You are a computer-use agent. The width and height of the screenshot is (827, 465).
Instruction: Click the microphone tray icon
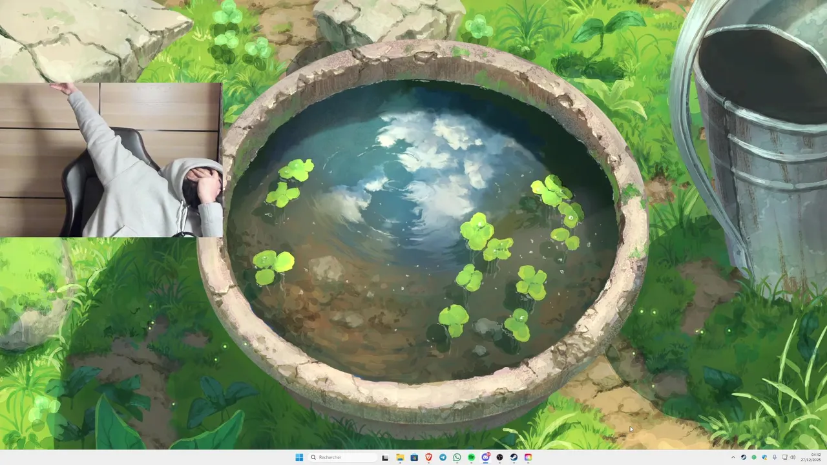pos(775,457)
